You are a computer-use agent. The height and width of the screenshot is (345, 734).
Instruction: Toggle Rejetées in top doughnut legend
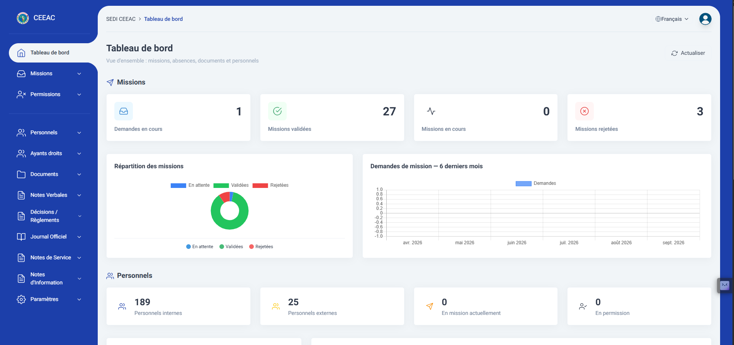(x=270, y=185)
